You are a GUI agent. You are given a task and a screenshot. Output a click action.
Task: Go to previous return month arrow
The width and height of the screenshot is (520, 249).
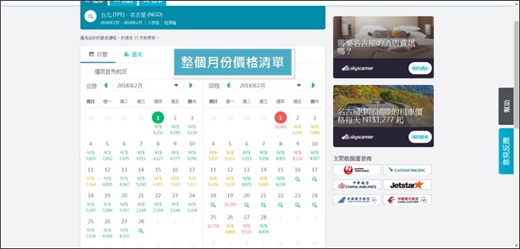point(229,86)
